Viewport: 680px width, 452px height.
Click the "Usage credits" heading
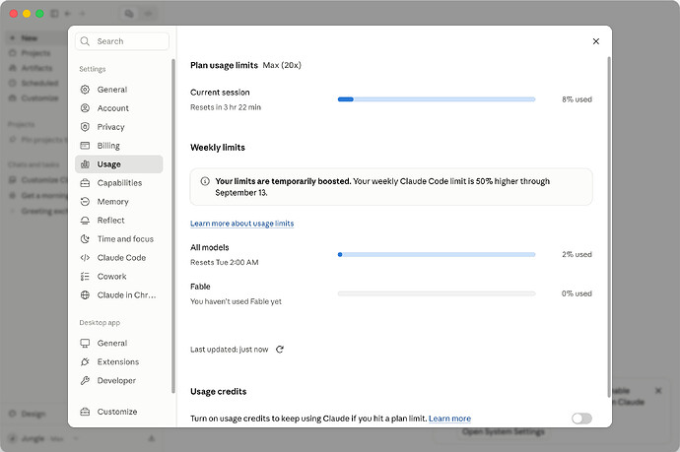click(218, 391)
